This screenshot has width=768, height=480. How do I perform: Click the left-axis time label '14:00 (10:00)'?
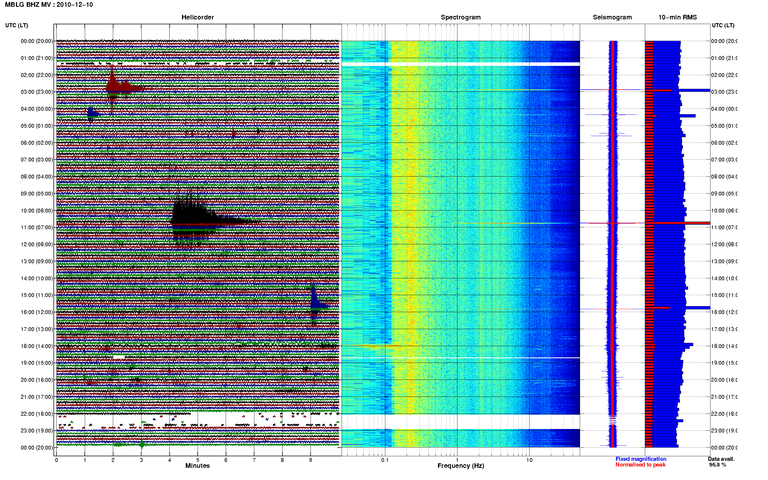coord(37,278)
